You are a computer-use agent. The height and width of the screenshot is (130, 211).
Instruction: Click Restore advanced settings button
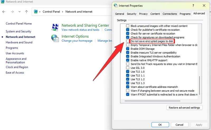pos(184,108)
